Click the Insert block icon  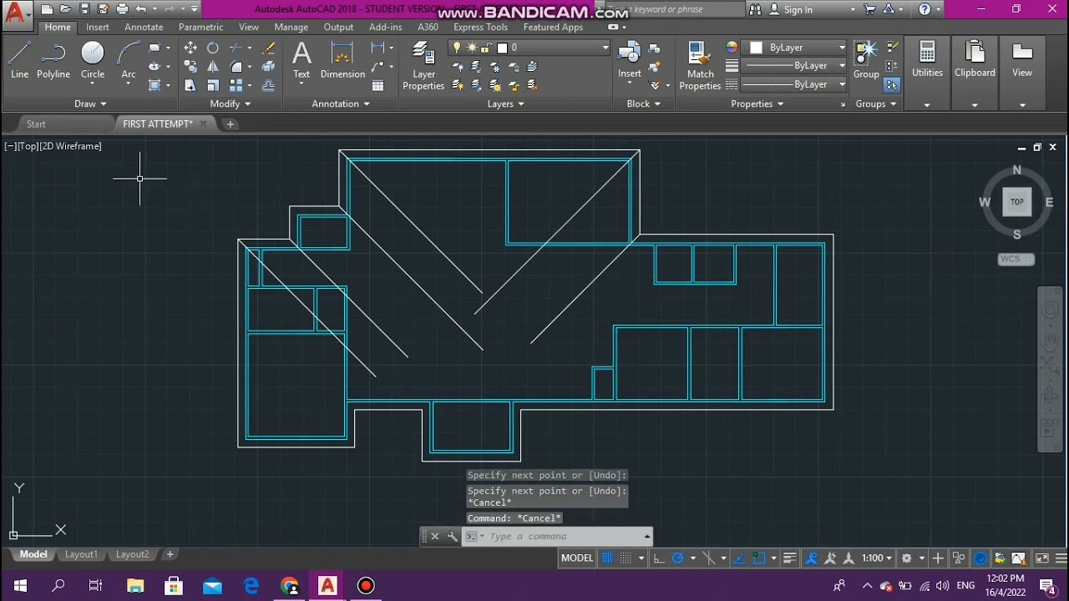pos(629,60)
